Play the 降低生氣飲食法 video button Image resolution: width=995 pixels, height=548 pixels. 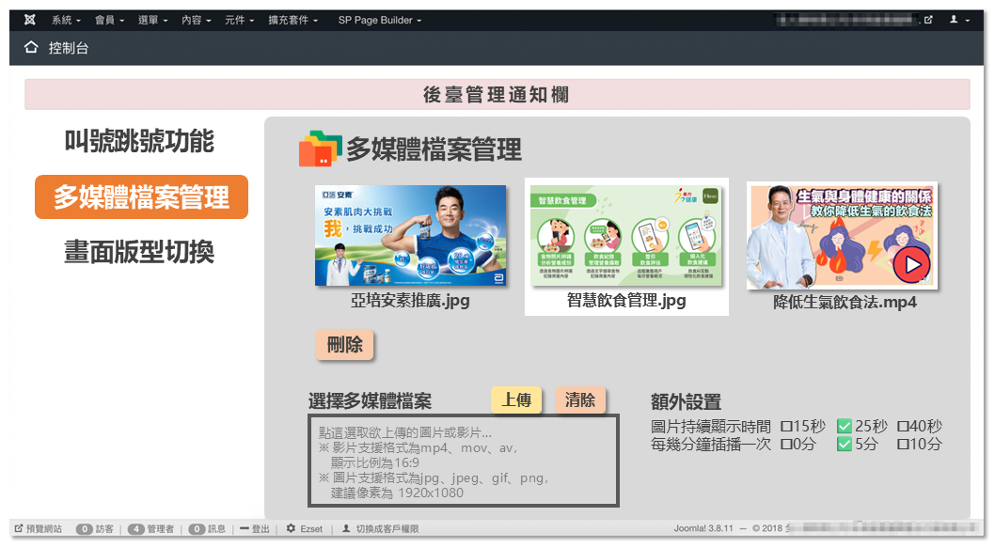click(911, 264)
